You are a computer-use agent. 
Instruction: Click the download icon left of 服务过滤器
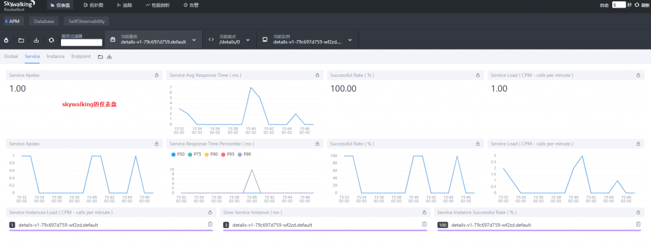pos(36,40)
